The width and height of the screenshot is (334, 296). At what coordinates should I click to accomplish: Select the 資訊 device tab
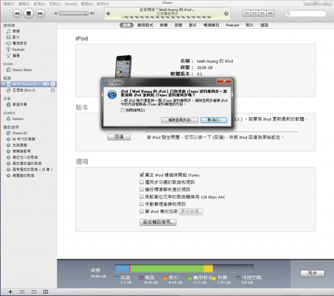coord(264,25)
